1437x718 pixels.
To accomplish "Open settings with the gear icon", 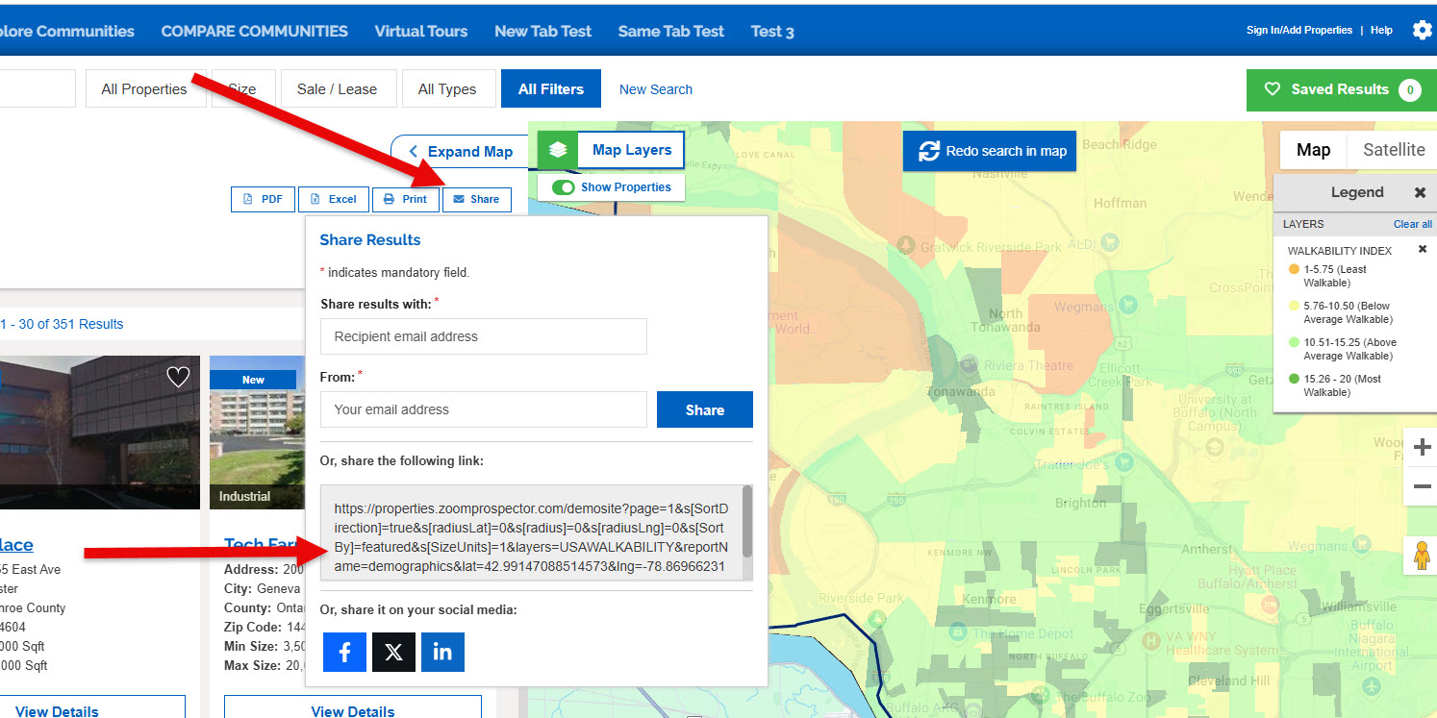I will [x=1423, y=30].
